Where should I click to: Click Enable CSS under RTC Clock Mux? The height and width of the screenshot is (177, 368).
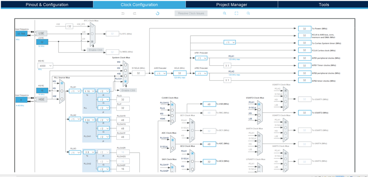(x=95, y=50)
